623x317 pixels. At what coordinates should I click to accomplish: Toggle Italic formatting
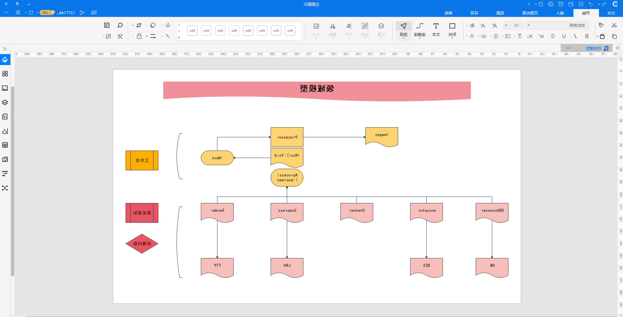[575, 36]
